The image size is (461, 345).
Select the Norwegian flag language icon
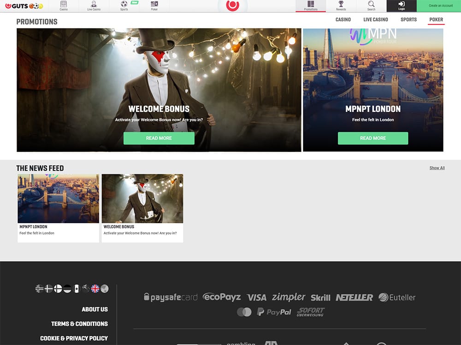[39, 289]
